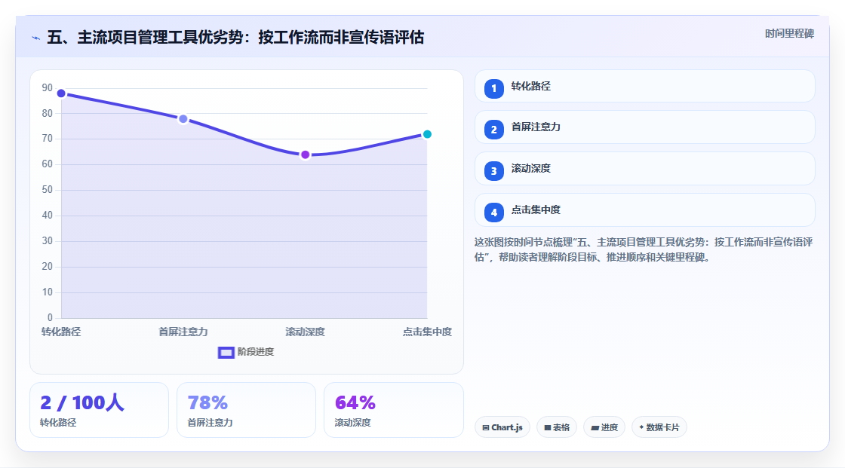Open the 78% 首屏注意力 stat card

(246, 410)
